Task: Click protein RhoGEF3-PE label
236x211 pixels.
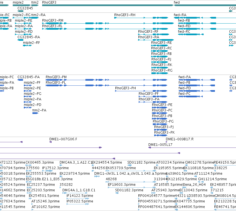Action: pos(162,105)
